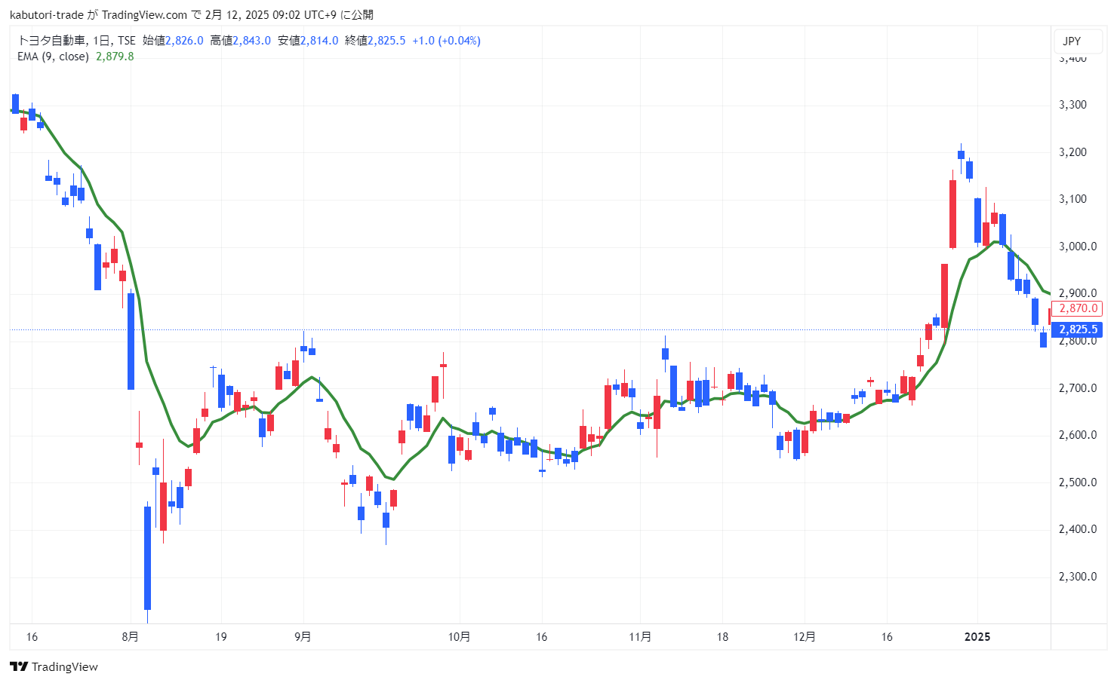Click the 2,700.0 price axis label
This screenshot has width=1117, height=683.
point(1078,388)
